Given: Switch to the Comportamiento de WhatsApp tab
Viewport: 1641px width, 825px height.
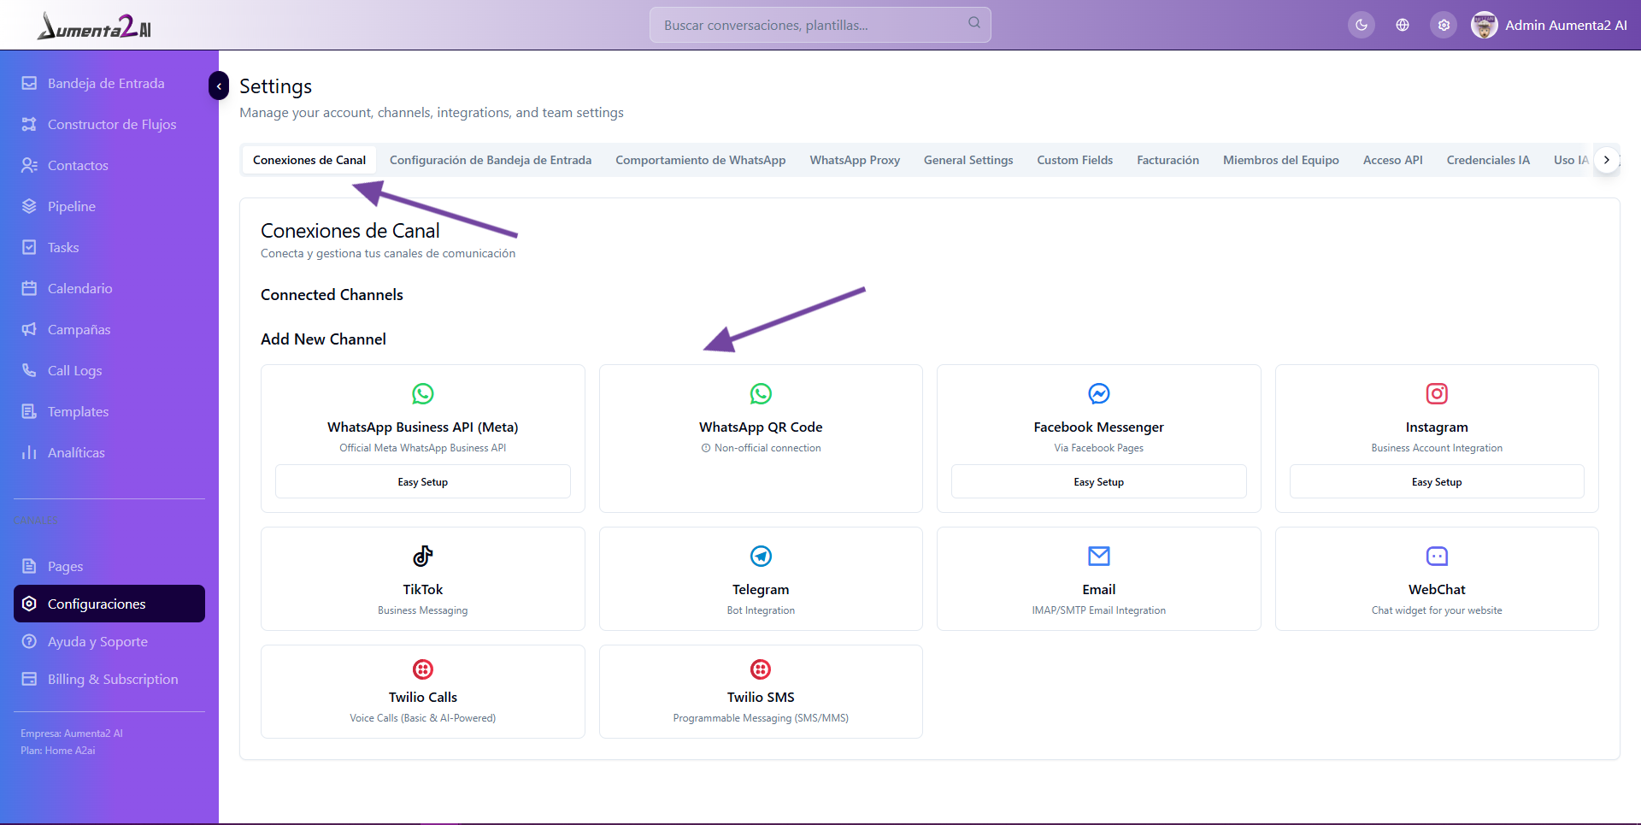Looking at the screenshot, I should pos(700,160).
